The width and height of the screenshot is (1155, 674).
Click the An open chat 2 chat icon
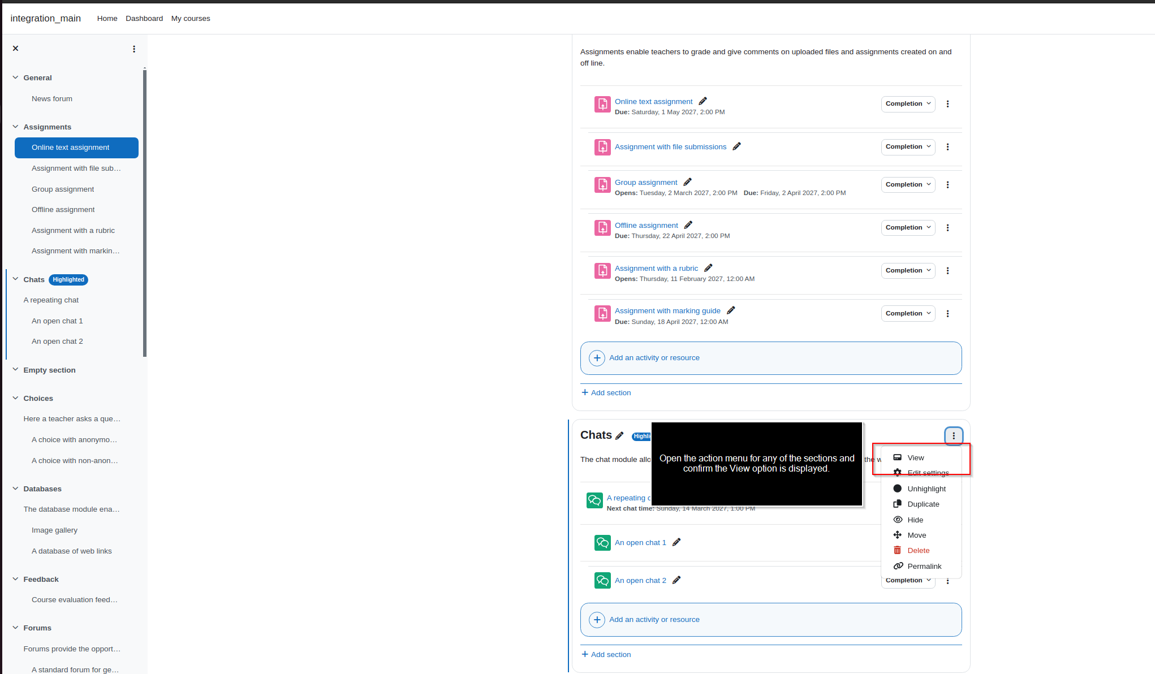[602, 581]
